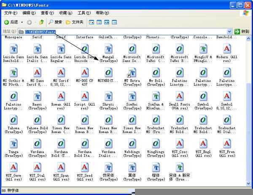Select the MT Extra shortcut font icon
The height and width of the screenshot is (195, 253).
tap(132, 73)
